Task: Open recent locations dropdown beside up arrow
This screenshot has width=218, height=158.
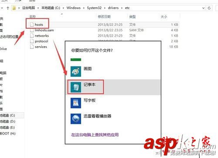Action: pos(2,8)
